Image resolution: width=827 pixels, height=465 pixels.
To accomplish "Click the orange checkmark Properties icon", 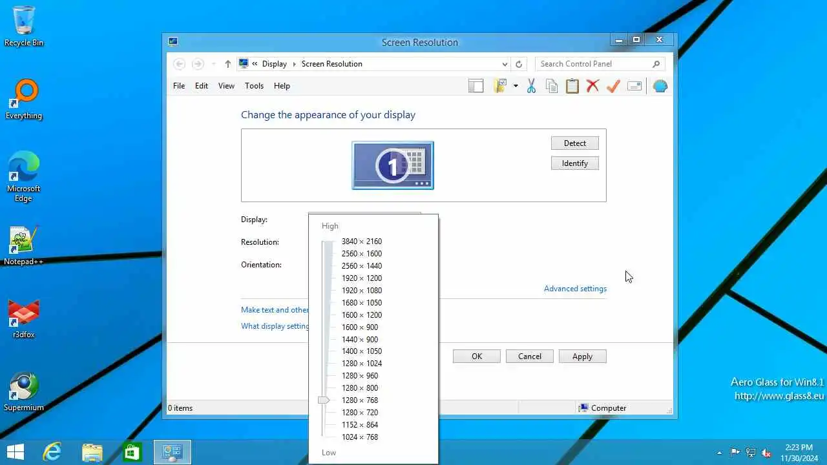I will click(x=613, y=86).
